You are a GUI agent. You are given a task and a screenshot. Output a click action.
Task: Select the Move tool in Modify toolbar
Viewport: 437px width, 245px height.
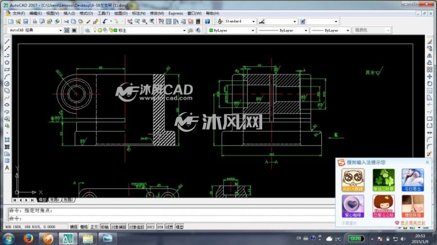pos(430,77)
